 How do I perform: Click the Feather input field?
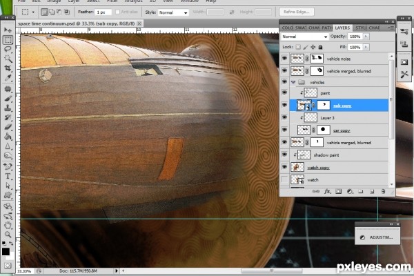click(x=103, y=12)
